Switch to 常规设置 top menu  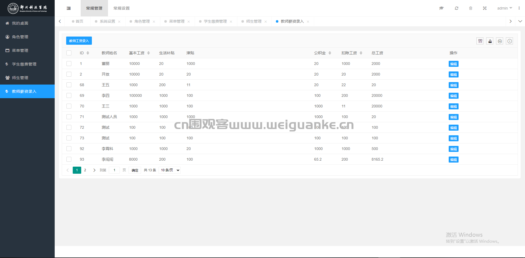coord(122,8)
